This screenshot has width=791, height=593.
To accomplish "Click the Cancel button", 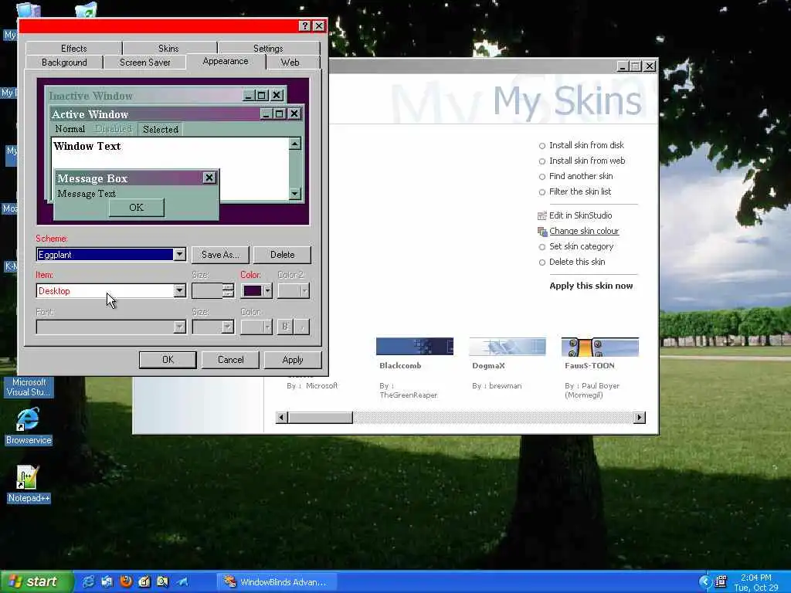I will 230,360.
